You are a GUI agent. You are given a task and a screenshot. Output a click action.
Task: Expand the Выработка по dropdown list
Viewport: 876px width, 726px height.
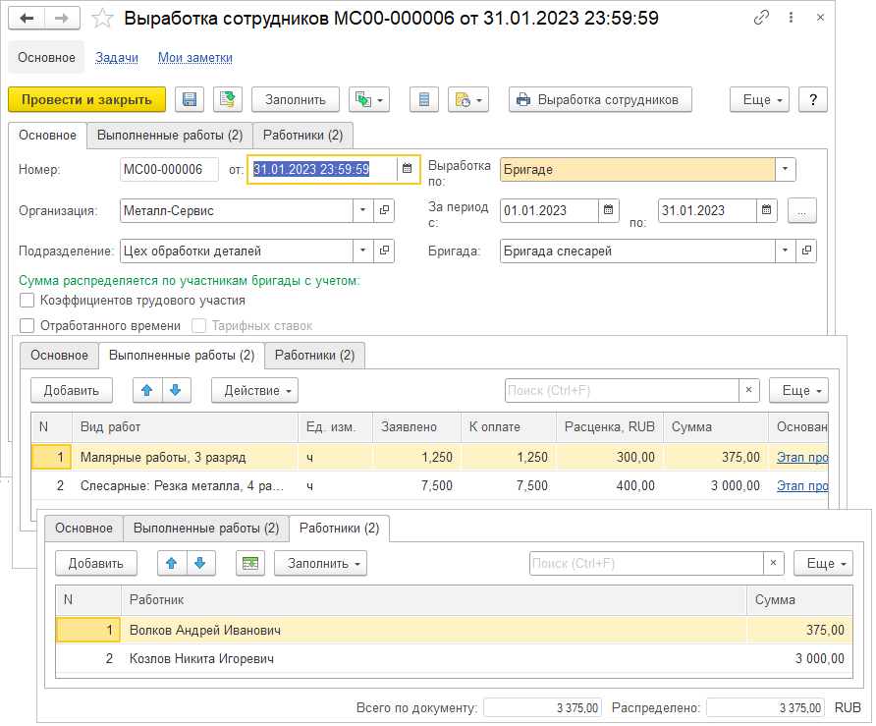785,169
